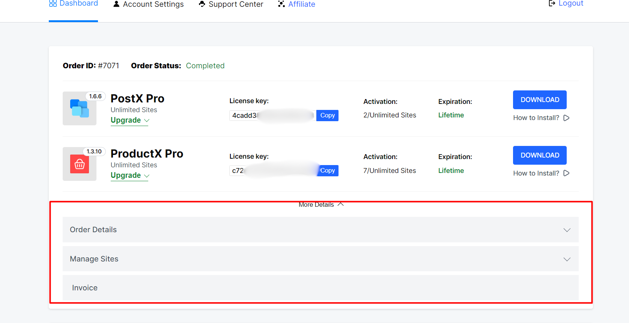Click the play icon beside ProductX How to Install
The image size is (629, 323).
(566, 173)
